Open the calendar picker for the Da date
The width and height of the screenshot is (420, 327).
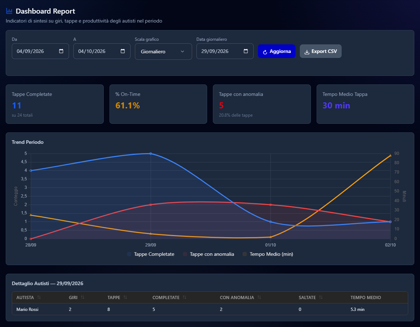click(61, 51)
